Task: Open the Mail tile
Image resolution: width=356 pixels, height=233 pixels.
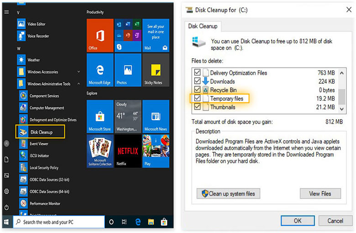Action: point(156,35)
